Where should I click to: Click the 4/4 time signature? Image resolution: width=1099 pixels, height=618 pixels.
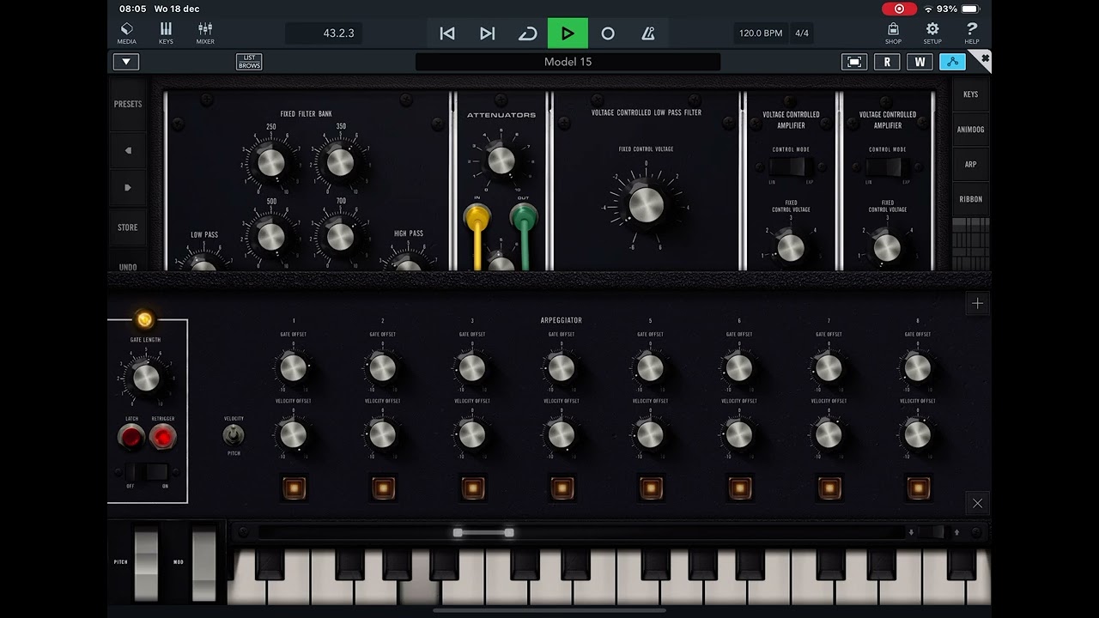click(x=802, y=33)
